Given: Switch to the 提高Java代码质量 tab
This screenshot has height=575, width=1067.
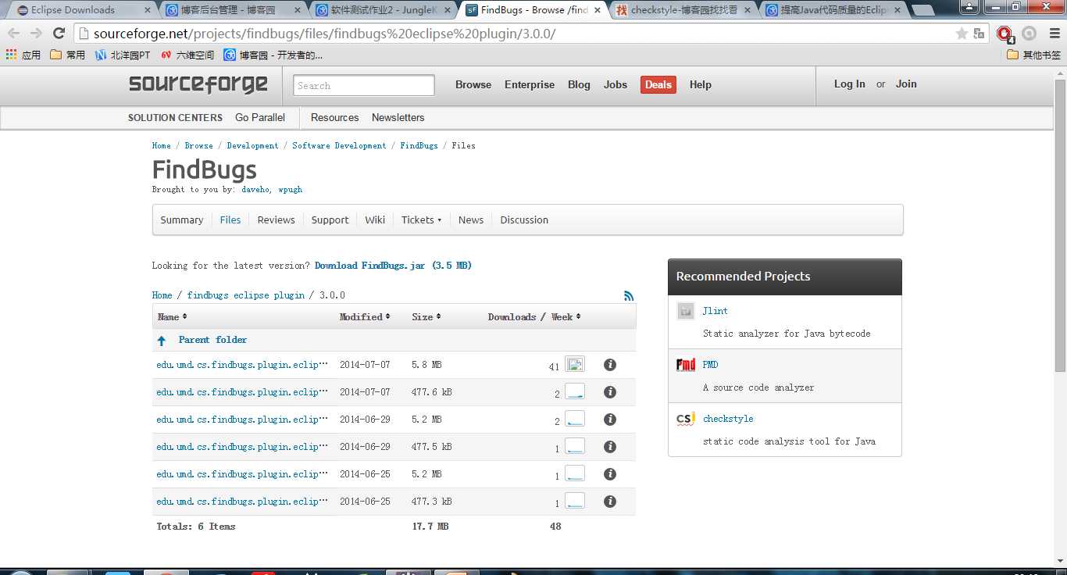Looking at the screenshot, I should click(833, 10).
